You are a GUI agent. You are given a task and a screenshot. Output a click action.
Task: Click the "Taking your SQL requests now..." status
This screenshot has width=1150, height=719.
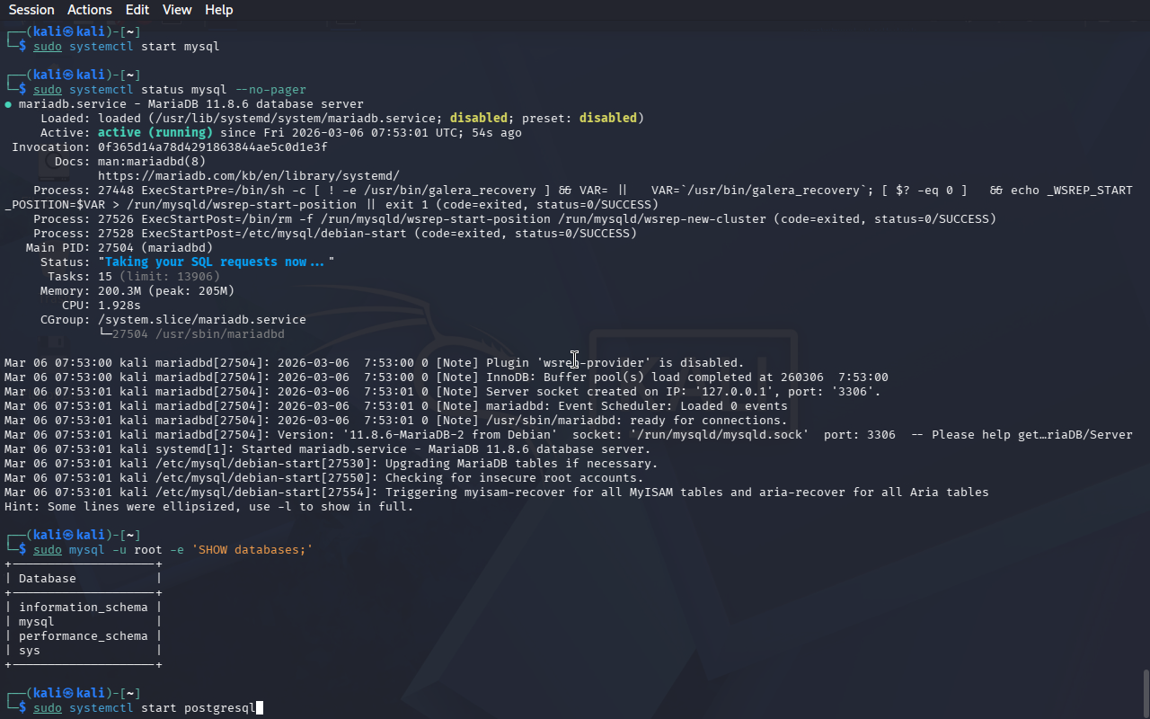[x=216, y=262]
